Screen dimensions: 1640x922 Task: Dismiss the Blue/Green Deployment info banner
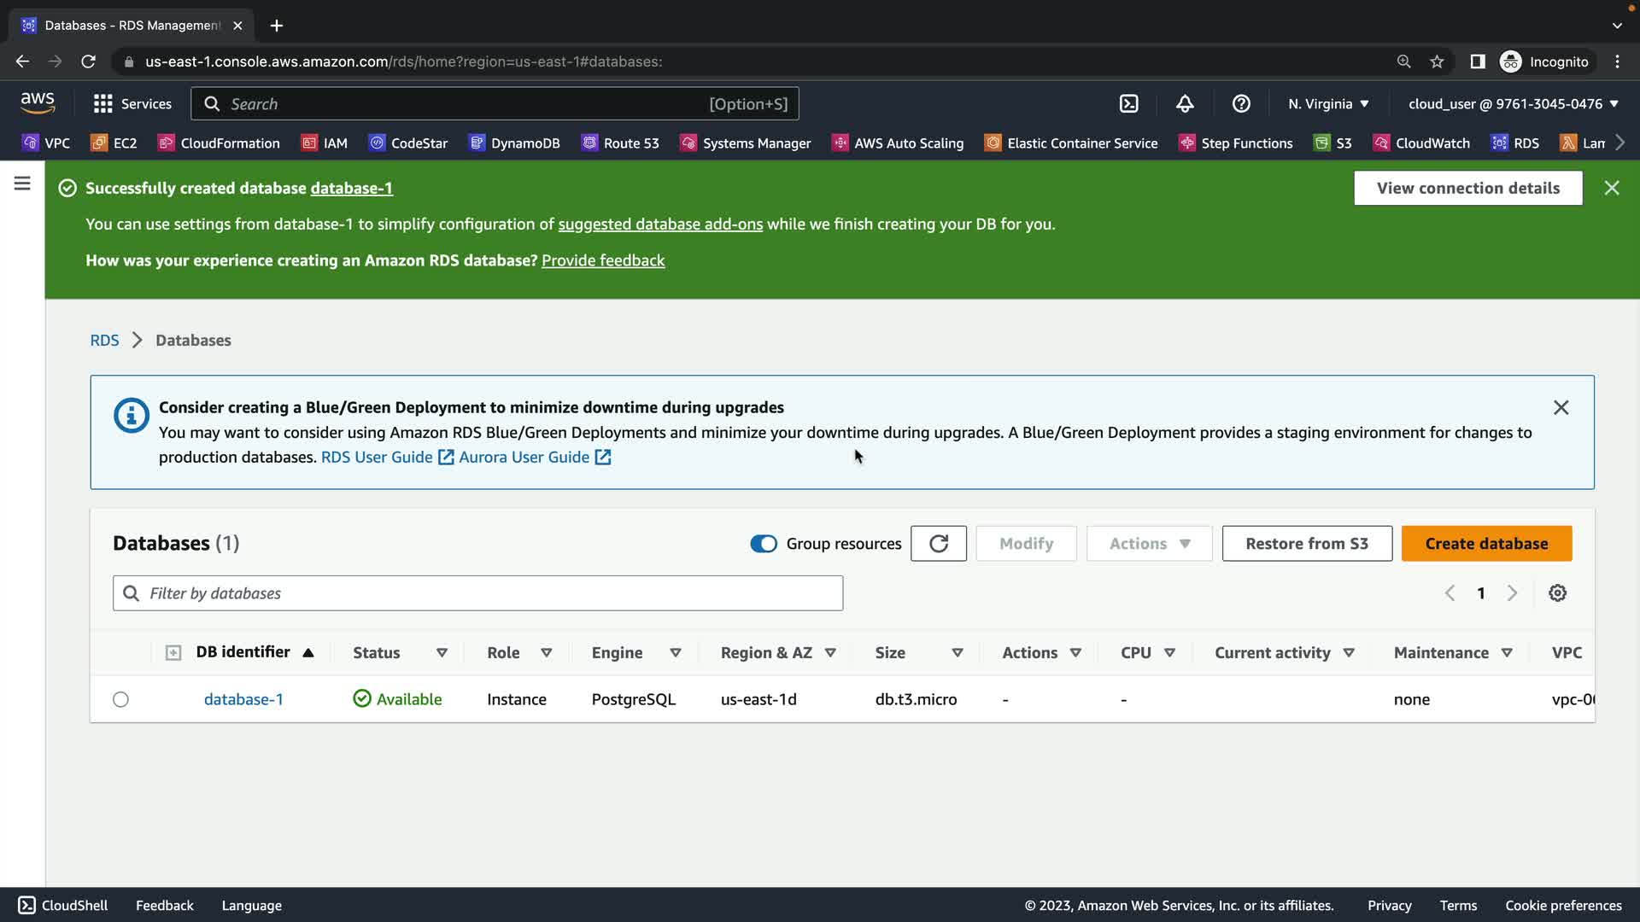point(1561,408)
